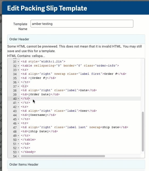Toggle the fold marker on line 45
Screen dimensions: 149x171
click(x=18, y=119)
